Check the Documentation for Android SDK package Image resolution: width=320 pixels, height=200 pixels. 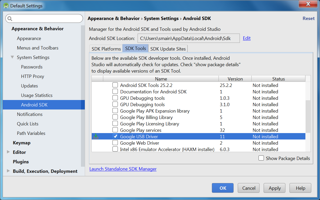pyautogui.click(x=115, y=92)
